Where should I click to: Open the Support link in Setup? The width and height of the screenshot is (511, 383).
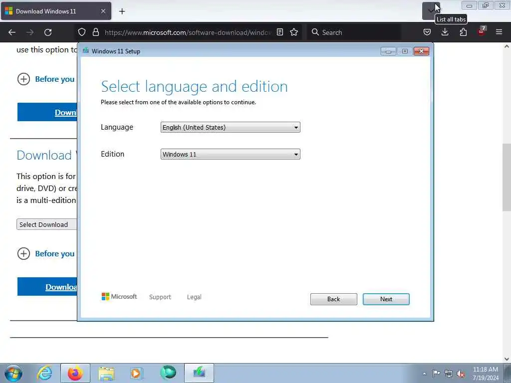click(160, 297)
